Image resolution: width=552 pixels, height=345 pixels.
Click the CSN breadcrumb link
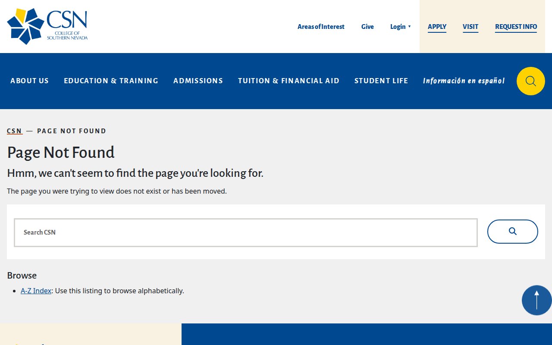pos(14,131)
